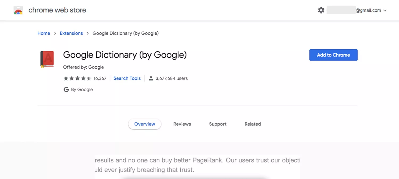This screenshot has width=399, height=179.
Task: Select the Overview tab
Action: pos(145,124)
